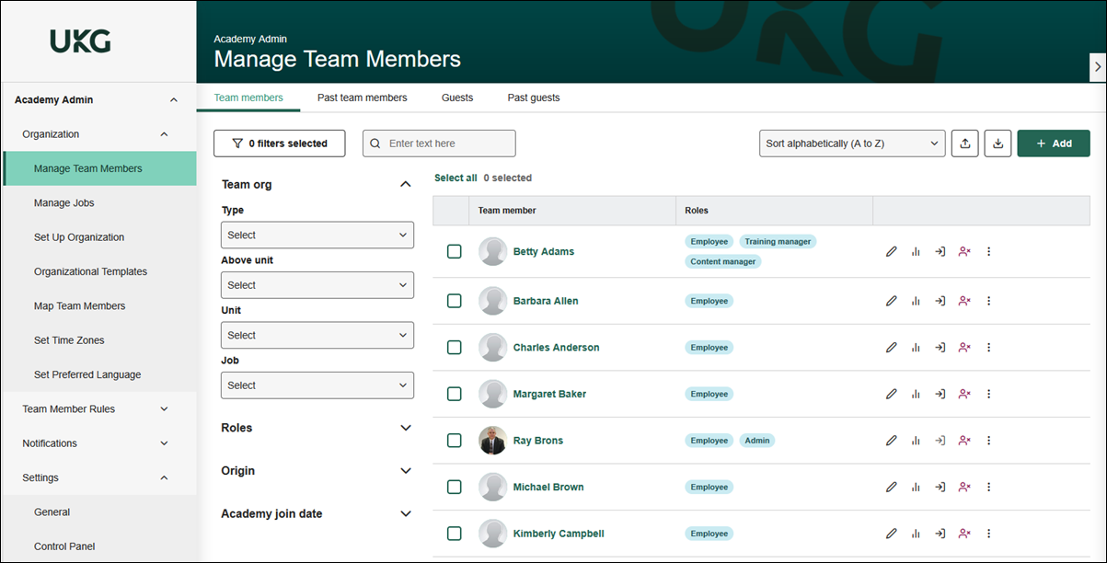Image resolution: width=1107 pixels, height=563 pixels.
Task: Open the Job dropdown
Action: (x=317, y=385)
